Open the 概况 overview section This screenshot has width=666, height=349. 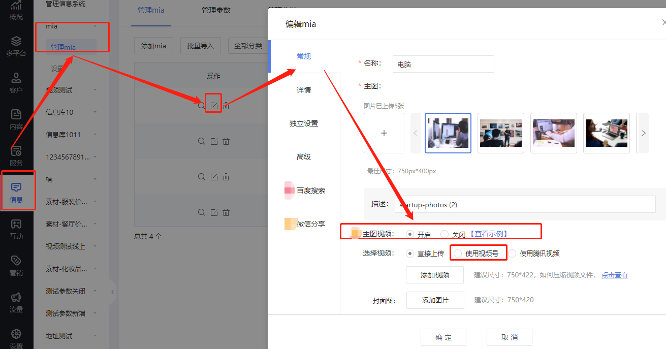click(x=16, y=10)
